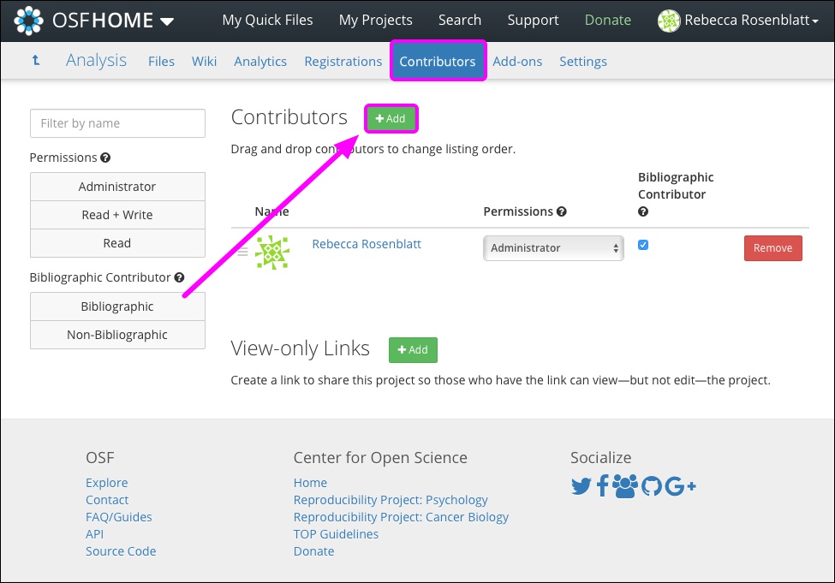Toggle bibliographic checkbox for Rebecca Rosenblatt
This screenshot has height=583, width=835.
click(643, 245)
